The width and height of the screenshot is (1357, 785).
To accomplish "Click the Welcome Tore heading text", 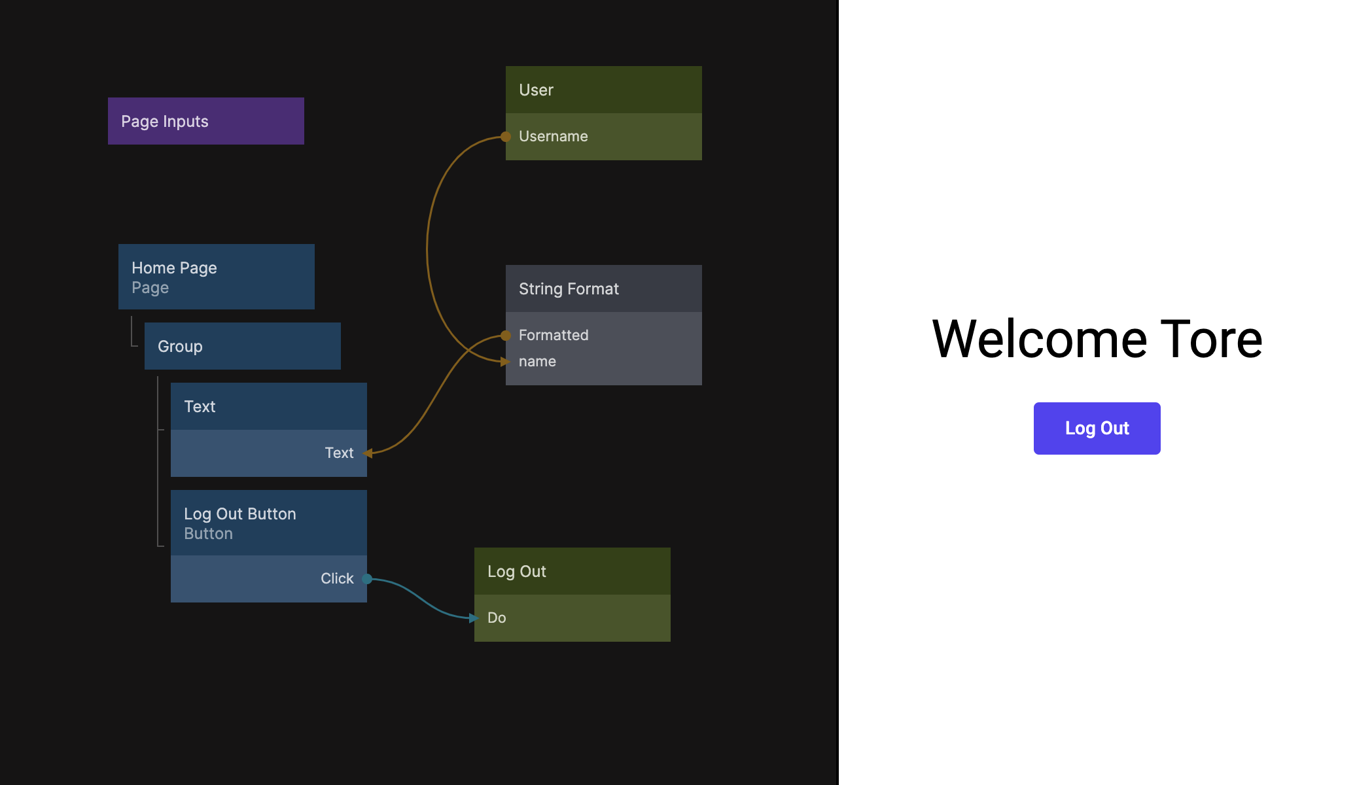I will pyautogui.click(x=1097, y=339).
